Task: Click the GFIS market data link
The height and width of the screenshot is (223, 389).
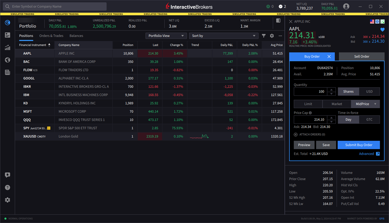Action: 382,219
